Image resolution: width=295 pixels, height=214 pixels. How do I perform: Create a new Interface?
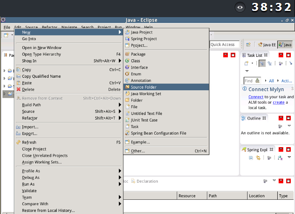coord(166,67)
